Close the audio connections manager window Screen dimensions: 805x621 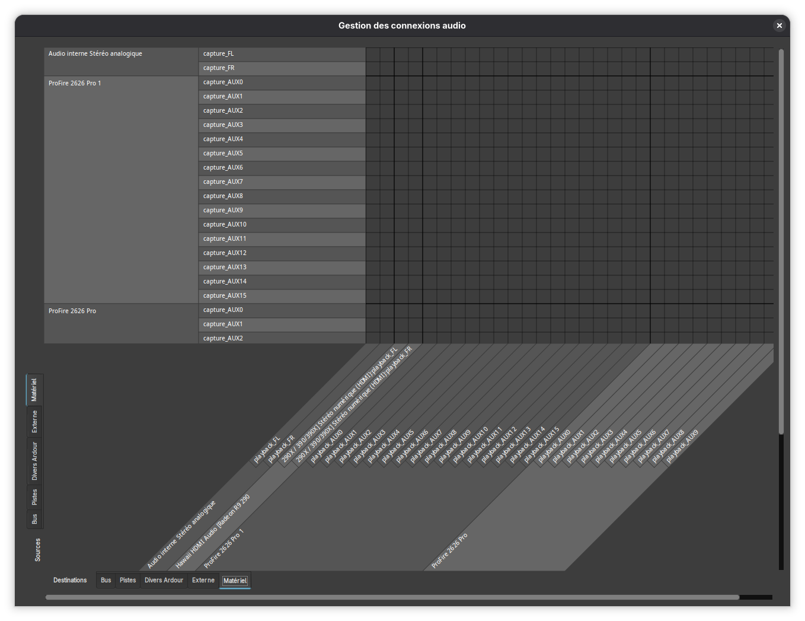pyautogui.click(x=779, y=26)
